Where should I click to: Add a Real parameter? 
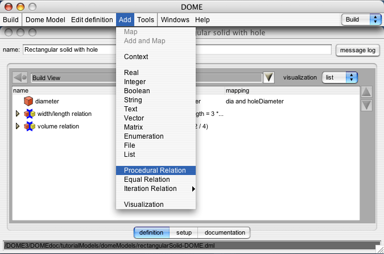click(x=156, y=73)
